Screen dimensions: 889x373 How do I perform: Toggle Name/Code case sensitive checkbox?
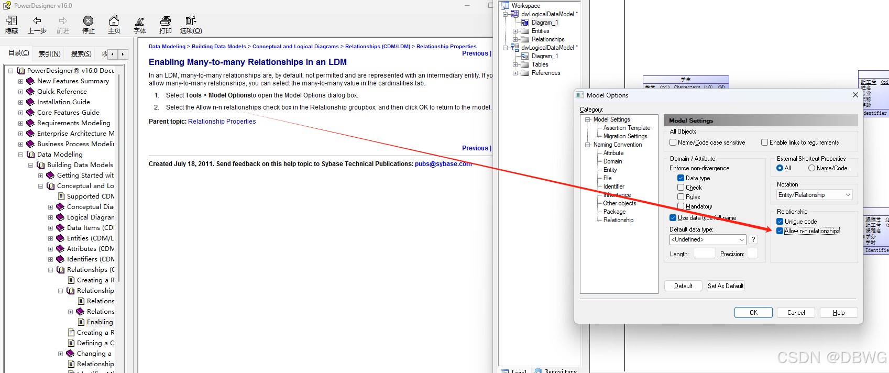(x=673, y=142)
